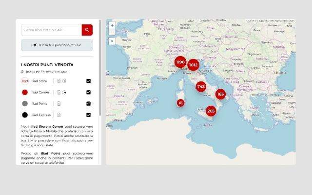Focus the city or CAP search field

[x=52, y=30]
